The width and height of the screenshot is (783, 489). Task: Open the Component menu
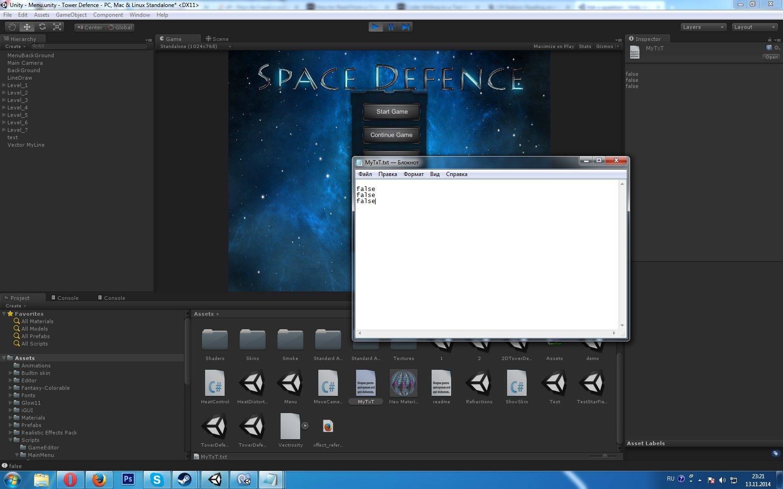coord(108,15)
